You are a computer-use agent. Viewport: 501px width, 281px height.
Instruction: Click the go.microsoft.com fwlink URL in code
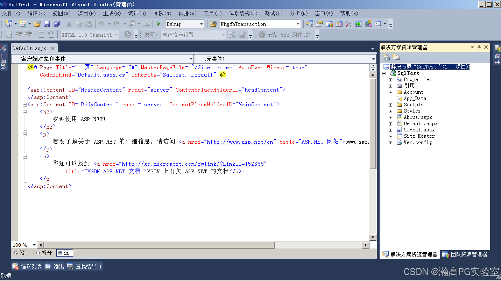coord(193,164)
